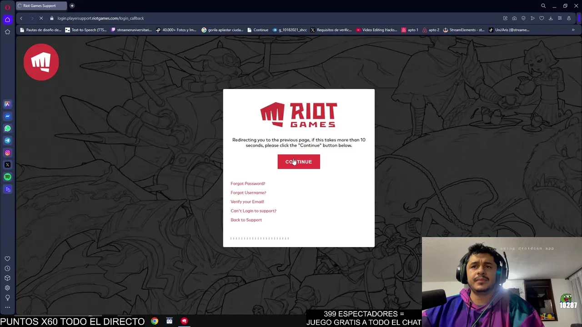The image size is (582, 327).
Task: Bookmark the page with toolbar heart icon
Action: pyautogui.click(x=542, y=18)
